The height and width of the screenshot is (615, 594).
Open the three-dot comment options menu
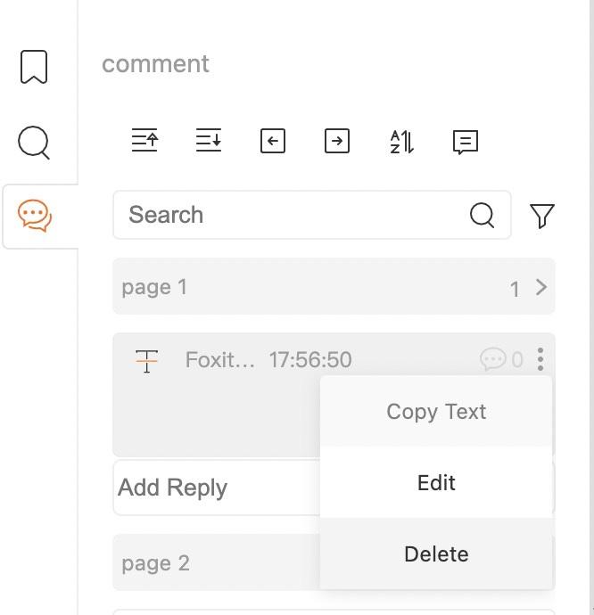(x=540, y=359)
